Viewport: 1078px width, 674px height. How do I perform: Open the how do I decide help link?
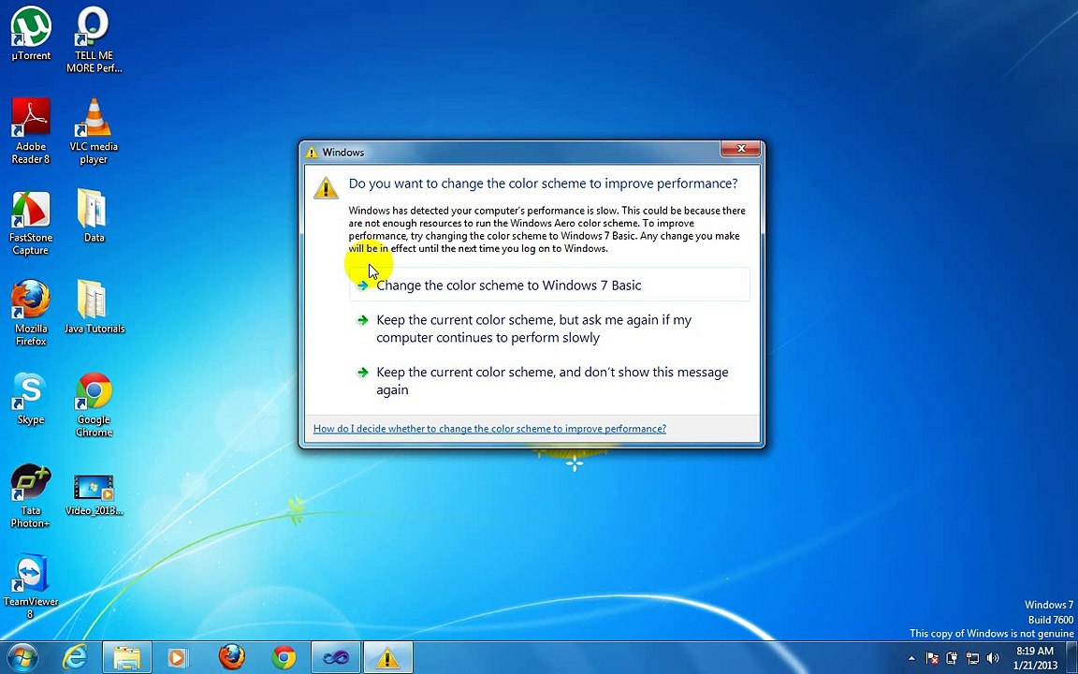489,429
